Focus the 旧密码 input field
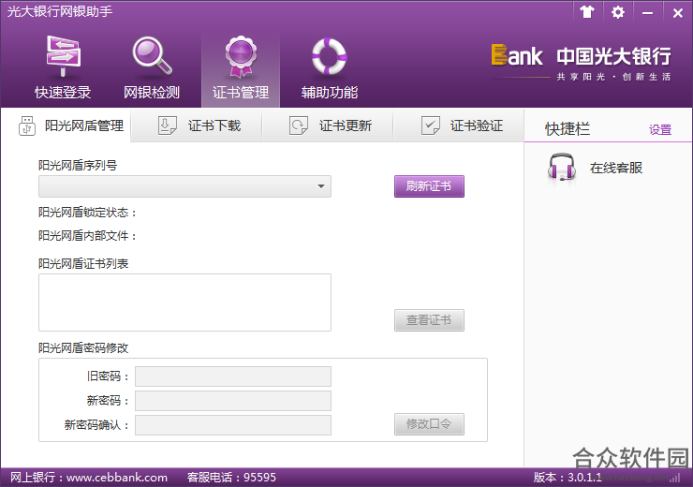Viewport: 693px width, 487px height. coord(233,376)
